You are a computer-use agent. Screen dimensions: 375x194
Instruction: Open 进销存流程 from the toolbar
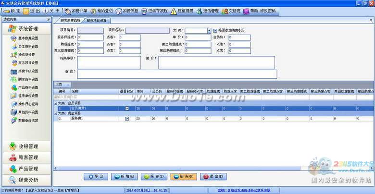pyautogui.click(x=154, y=11)
